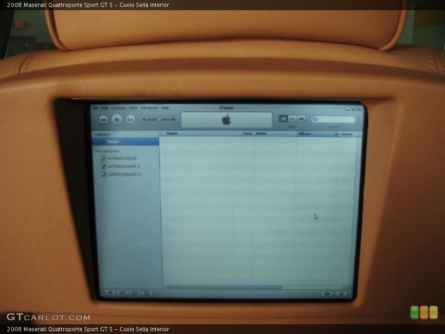Viewport: 445px width, 334px height.
Task: Click the Album column sort arrow
Action: click(336, 134)
